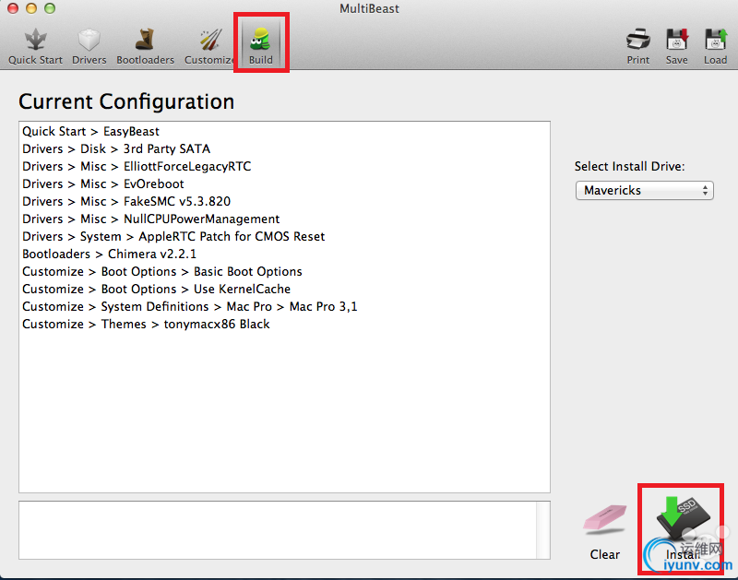Zoom the MultiBeast window
Screen dimensions: 738x580
click(50, 8)
